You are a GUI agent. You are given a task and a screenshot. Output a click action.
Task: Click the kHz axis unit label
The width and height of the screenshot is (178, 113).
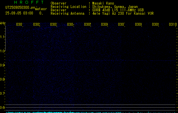click(3, 23)
